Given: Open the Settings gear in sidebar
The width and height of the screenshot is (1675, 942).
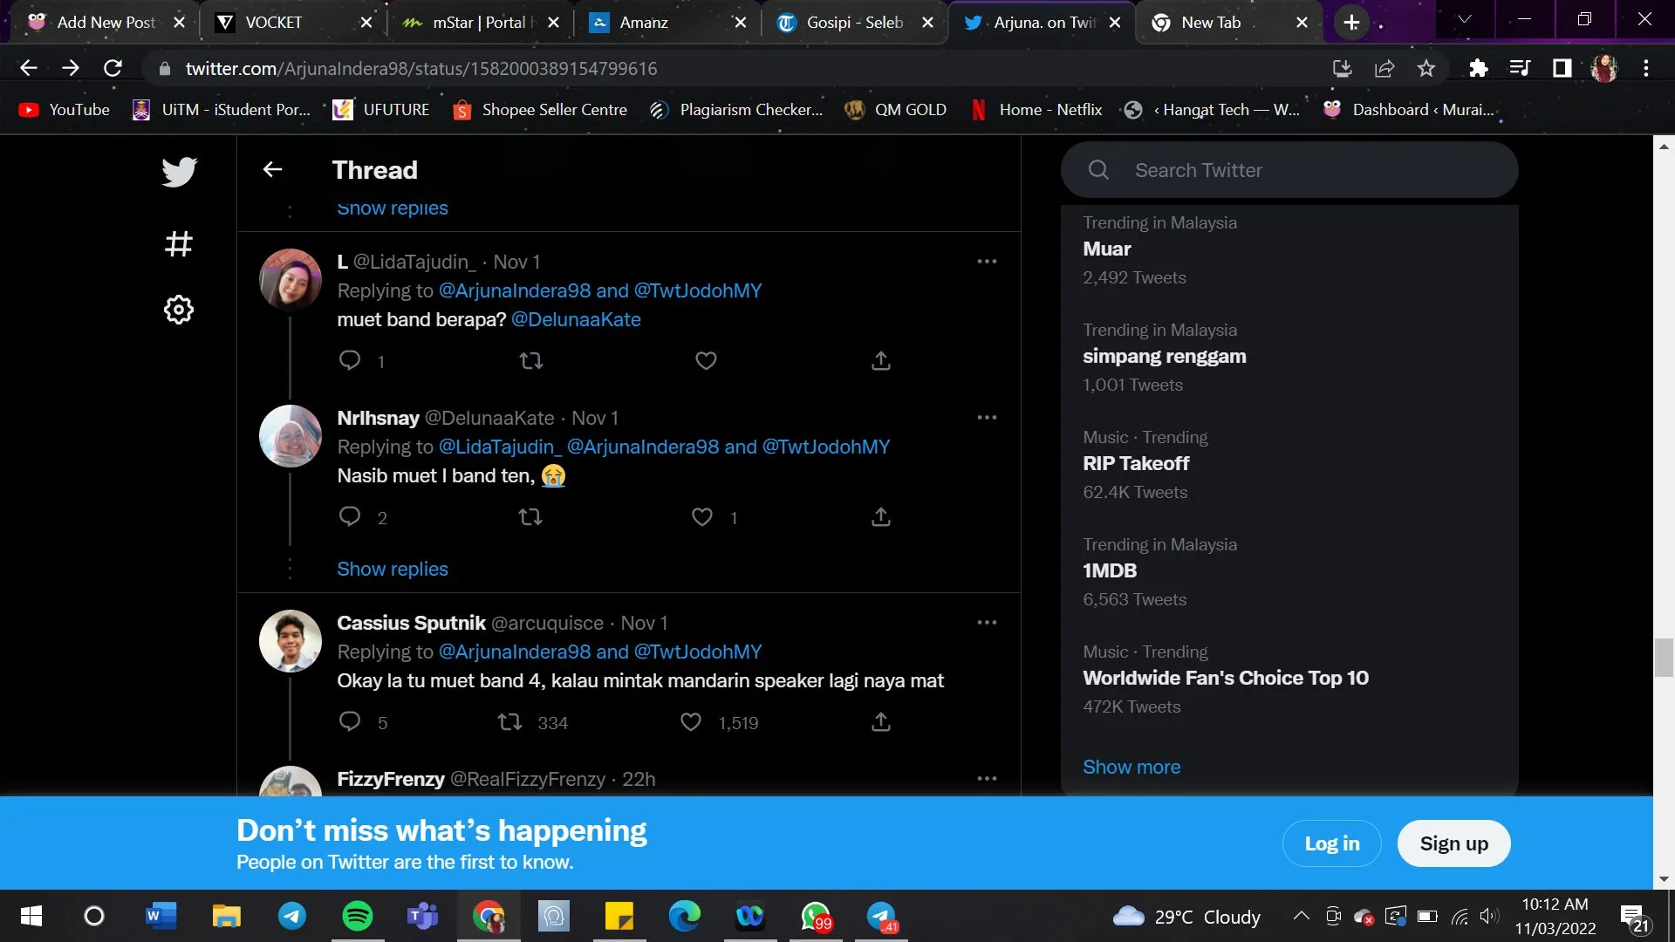Looking at the screenshot, I should [x=179, y=310].
